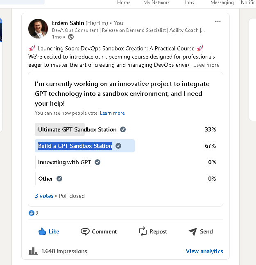Click the 0% result for Innovating with GPT
The width and height of the screenshot is (256, 265).
pyautogui.click(x=212, y=162)
